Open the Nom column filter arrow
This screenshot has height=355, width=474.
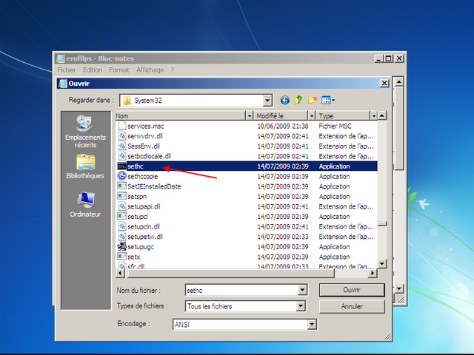coord(250,115)
